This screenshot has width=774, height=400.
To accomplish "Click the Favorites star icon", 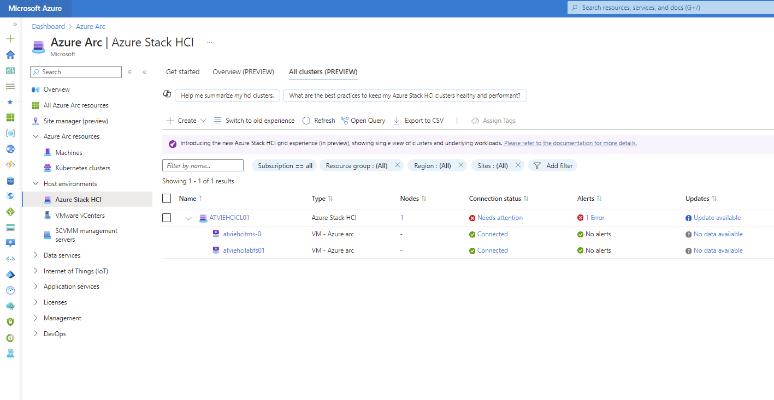I will pos(10,102).
